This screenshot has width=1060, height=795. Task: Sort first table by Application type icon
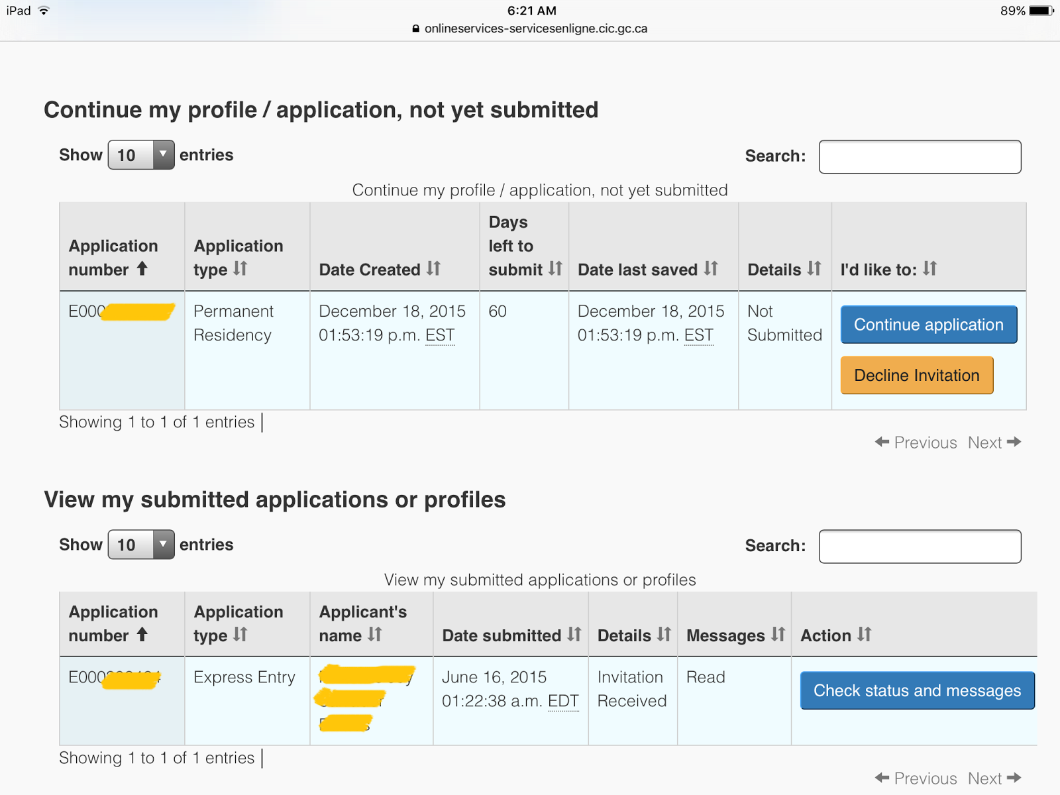point(240,268)
